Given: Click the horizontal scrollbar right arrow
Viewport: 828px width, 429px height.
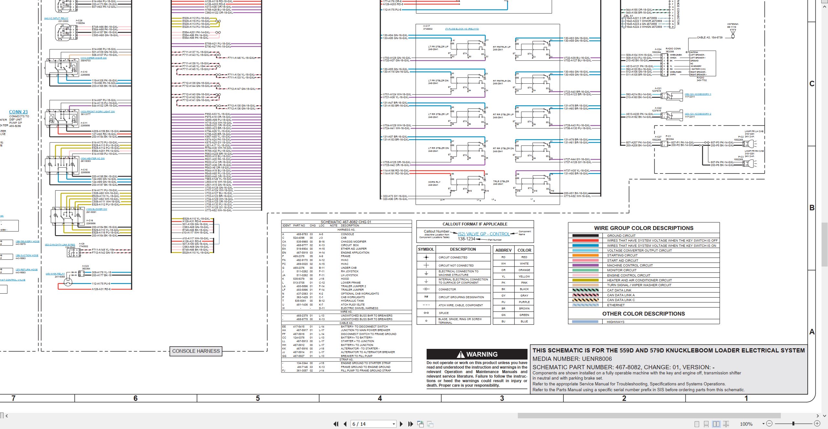Looking at the screenshot, I should [x=817, y=416].
